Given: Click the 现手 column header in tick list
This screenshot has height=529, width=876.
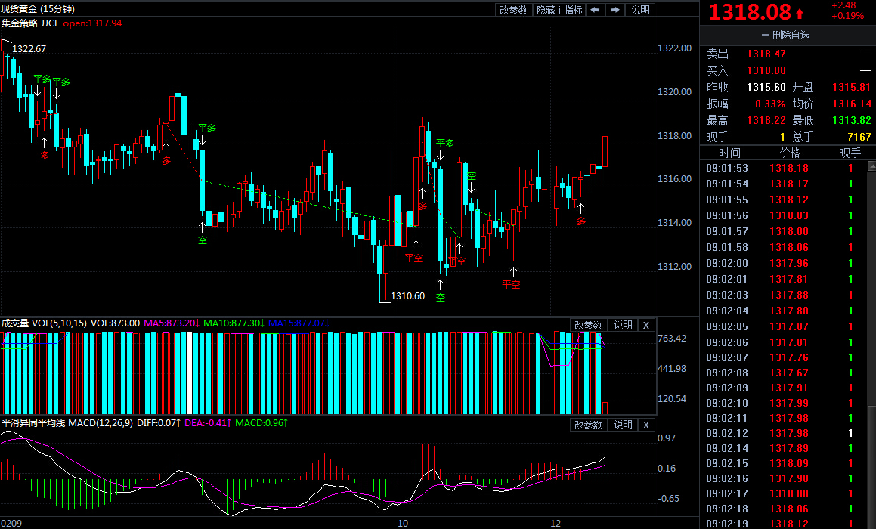Looking at the screenshot, I should pyautogui.click(x=850, y=153).
